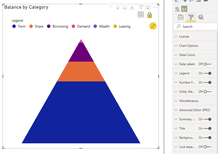Viewport: 218px width, 154px height.
Task: Click the Demand legend label
Action: [x=84, y=26]
